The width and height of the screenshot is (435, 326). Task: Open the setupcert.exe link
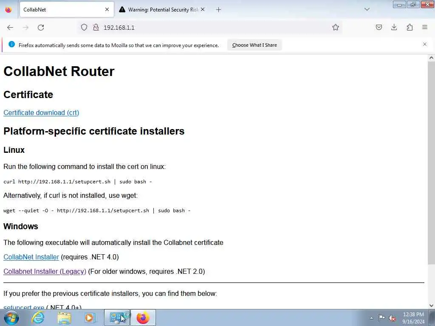click(24, 307)
